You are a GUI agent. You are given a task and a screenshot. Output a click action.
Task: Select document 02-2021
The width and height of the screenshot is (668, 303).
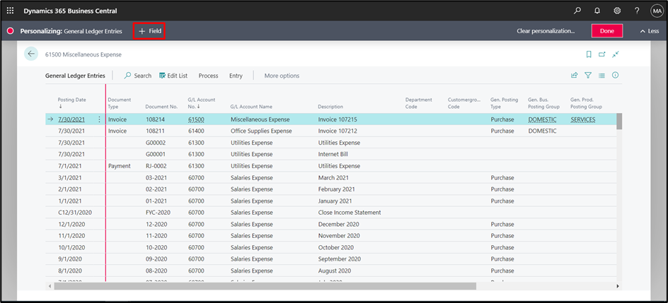(x=156, y=189)
